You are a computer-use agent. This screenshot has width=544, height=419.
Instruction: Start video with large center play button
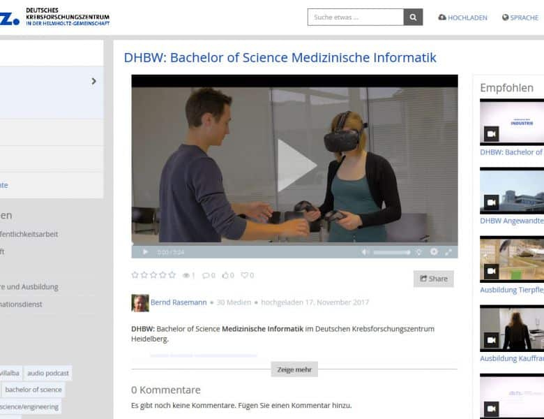(x=296, y=166)
